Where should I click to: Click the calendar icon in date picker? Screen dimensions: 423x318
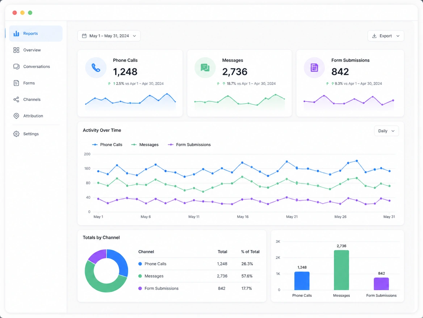tap(84, 36)
